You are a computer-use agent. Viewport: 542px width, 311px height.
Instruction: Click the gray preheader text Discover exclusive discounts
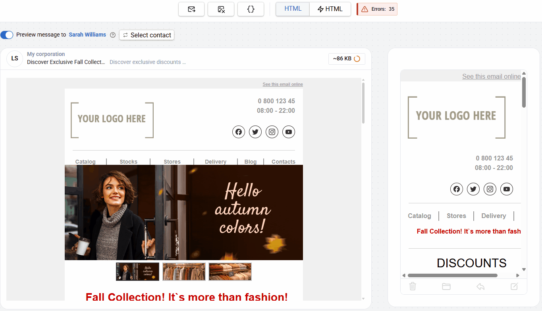[x=148, y=62]
